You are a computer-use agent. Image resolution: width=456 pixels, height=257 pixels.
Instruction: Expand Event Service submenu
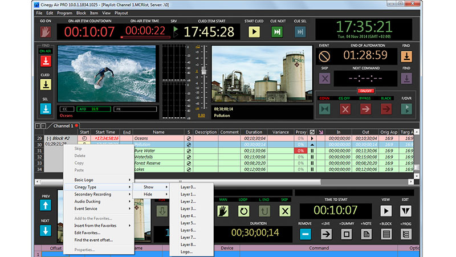click(99, 209)
